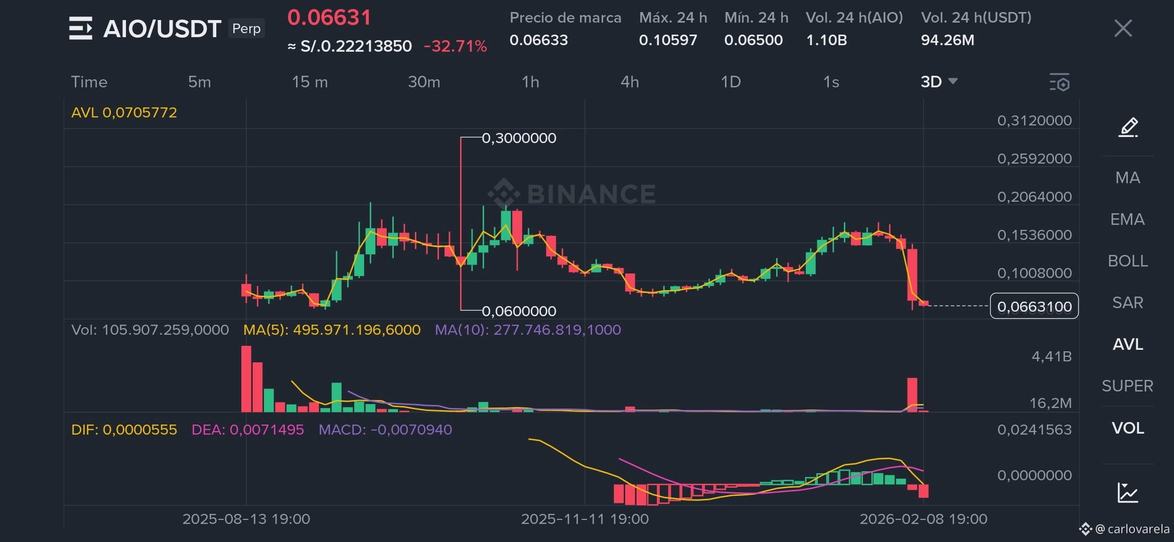Tap the 0,3120000 price axis label
1174x542 pixels.
coord(1035,120)
